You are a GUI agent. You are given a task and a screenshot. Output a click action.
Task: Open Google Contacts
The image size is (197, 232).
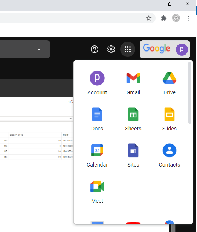click(x=170, y=155)
